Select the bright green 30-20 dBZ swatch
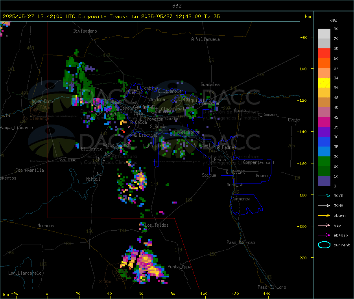 pyautogui.click(x=324, y=161)
